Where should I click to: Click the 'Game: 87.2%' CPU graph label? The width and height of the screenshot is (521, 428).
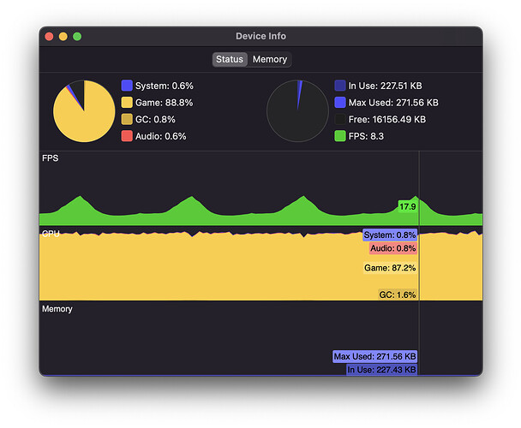pos(390,268)
